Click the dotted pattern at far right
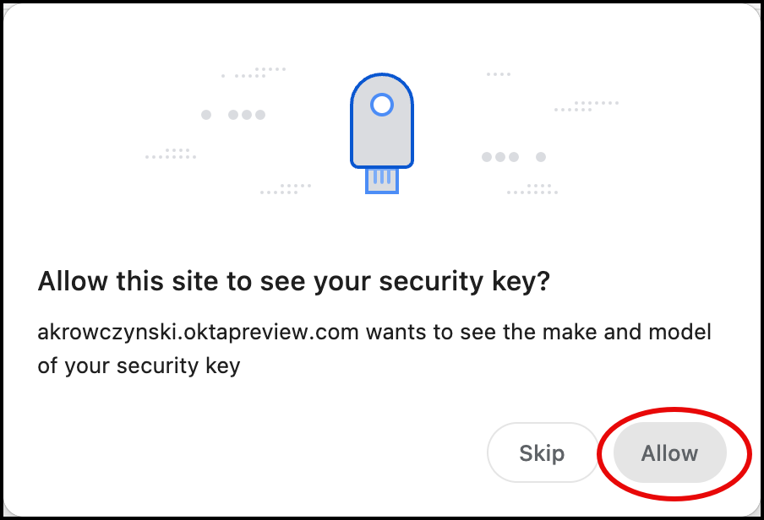 587,106
